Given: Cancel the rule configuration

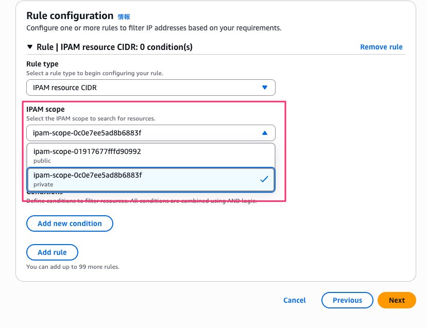Looking at the screenshot, I should (295, 300).
